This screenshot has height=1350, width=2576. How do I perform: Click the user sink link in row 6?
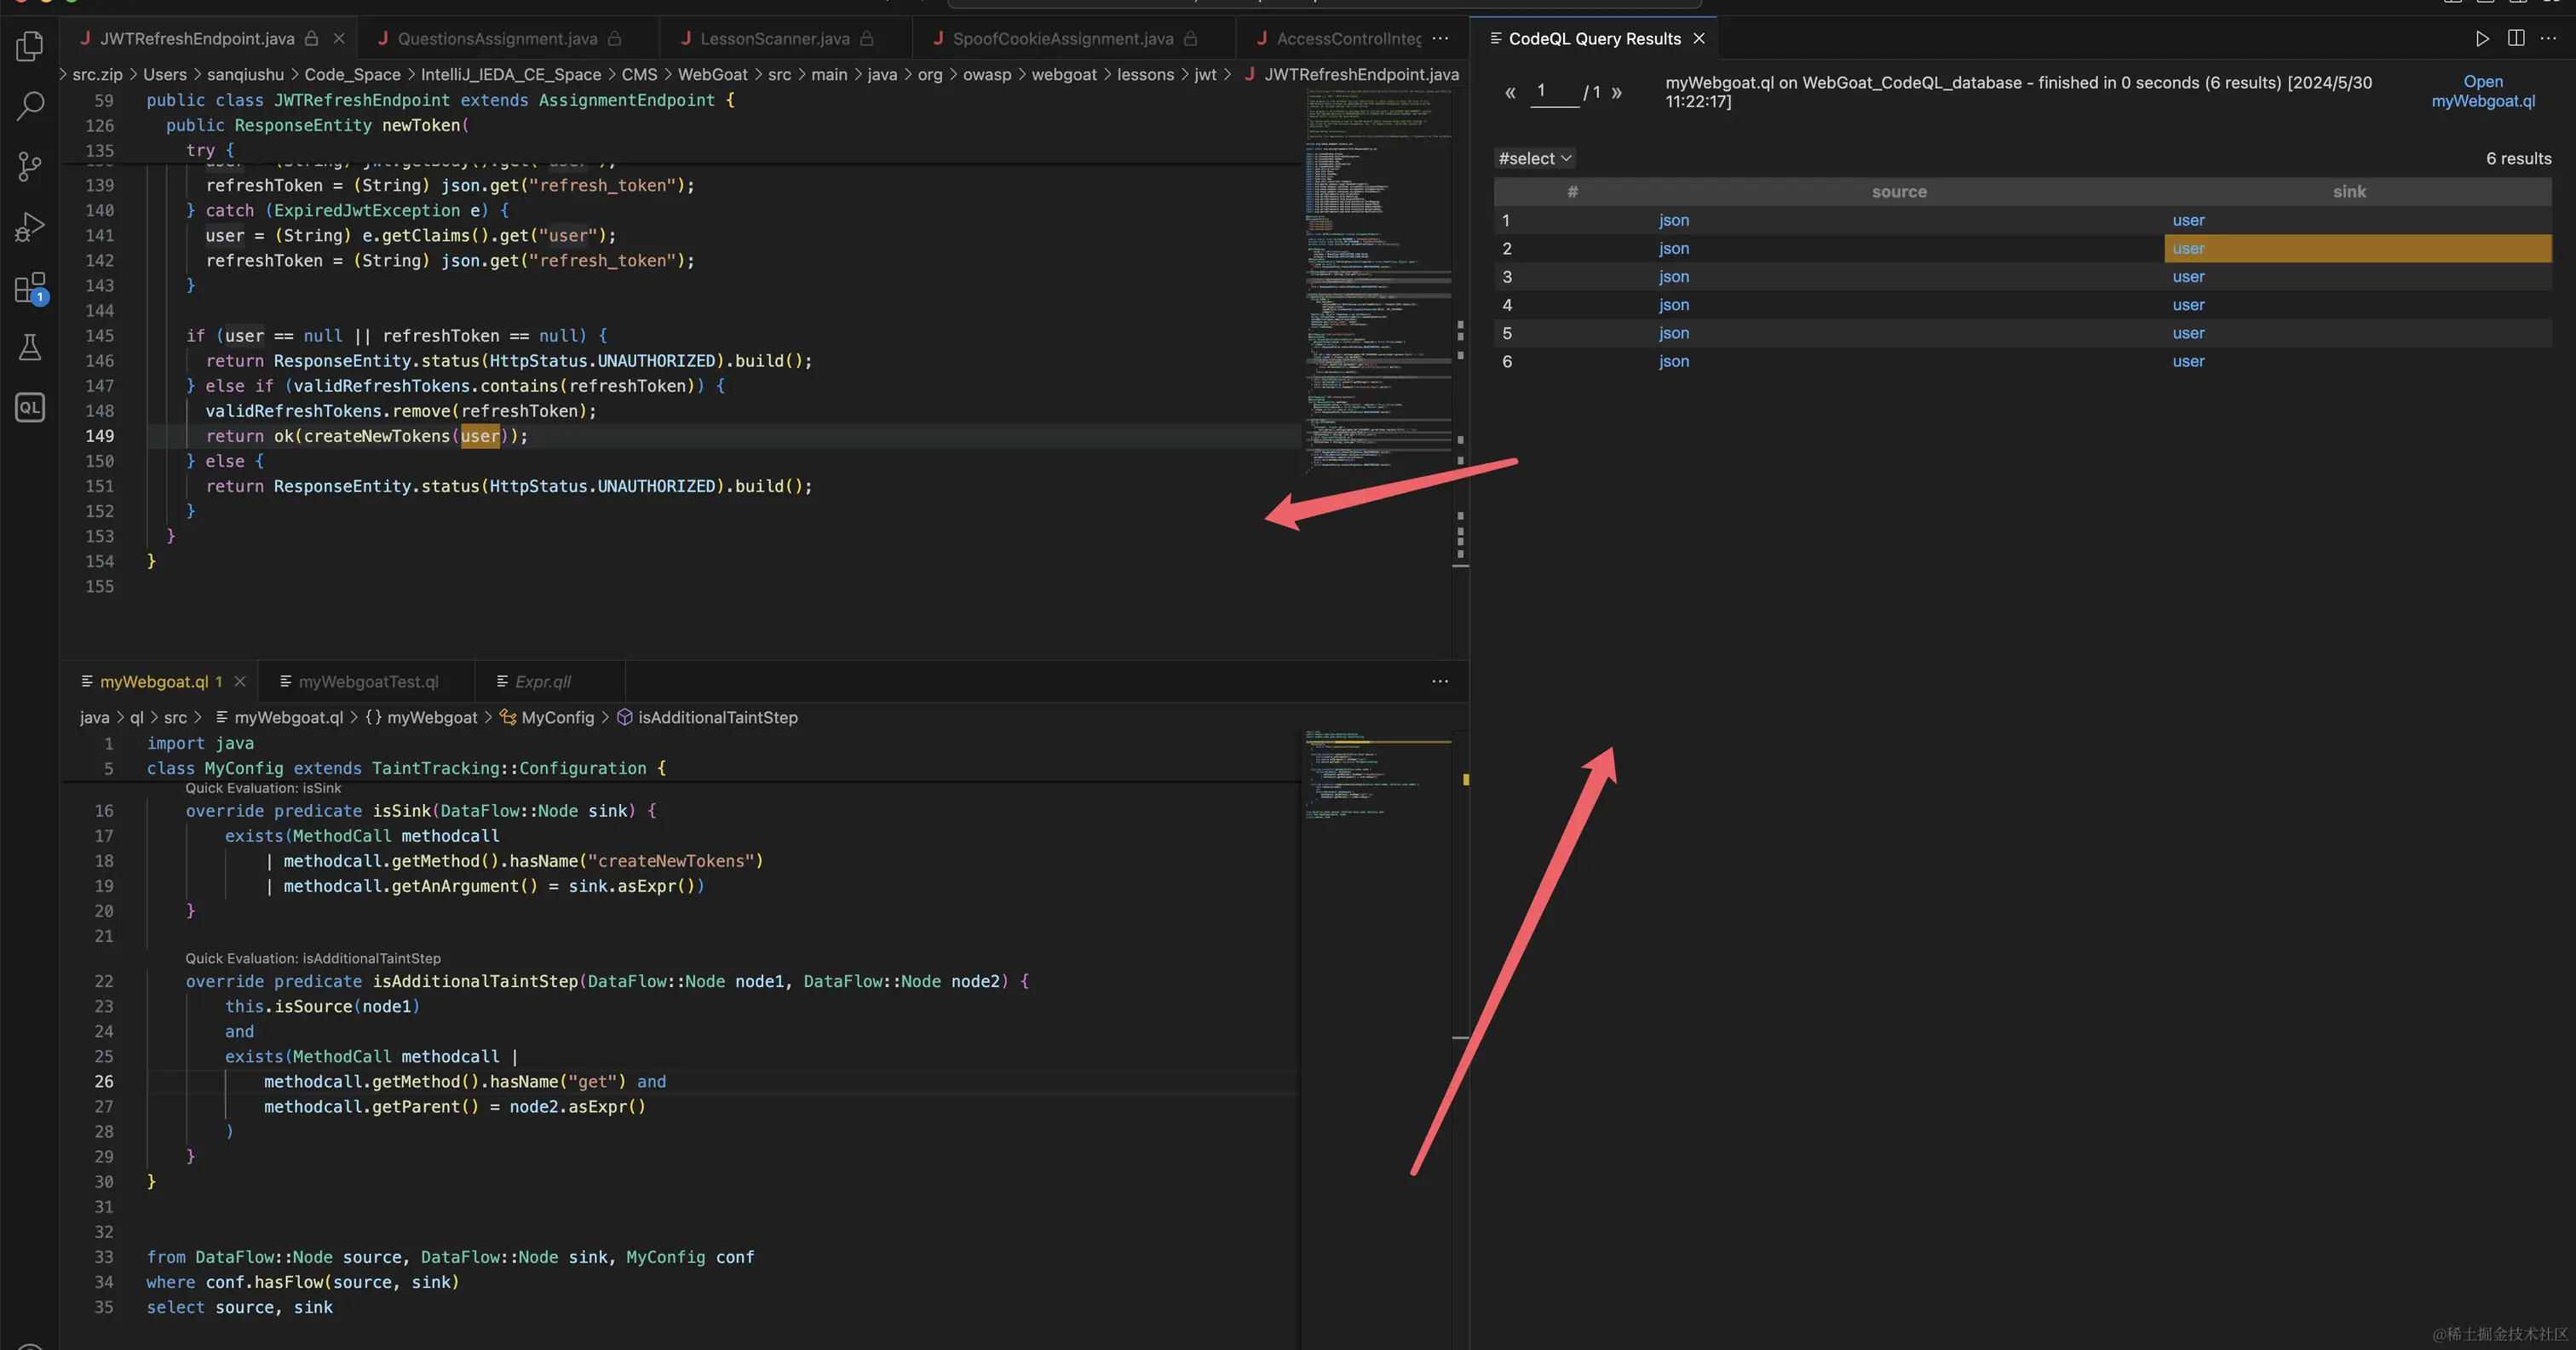coord(2188,361)
